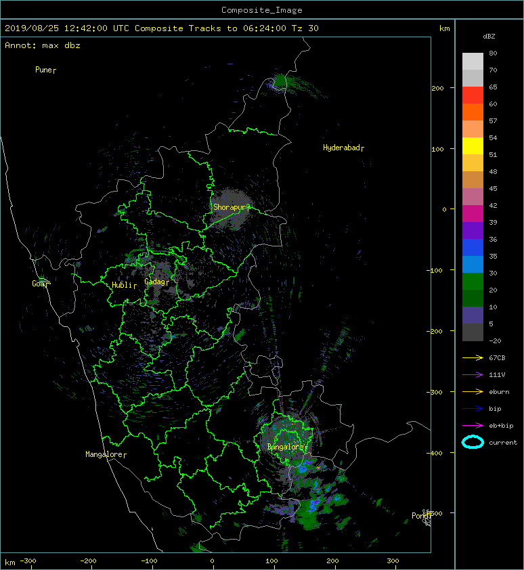Click the eburn arrow legend icon
This screenshot has width=524, height=570.
pyautogui.click(x=473, y=392)
